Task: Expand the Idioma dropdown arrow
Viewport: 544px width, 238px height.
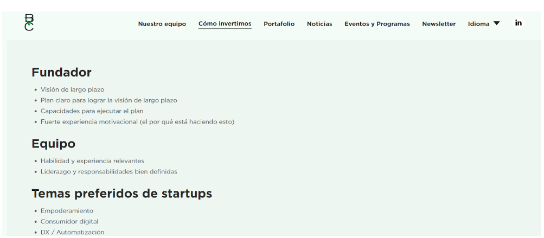Action: click(497, 23)
